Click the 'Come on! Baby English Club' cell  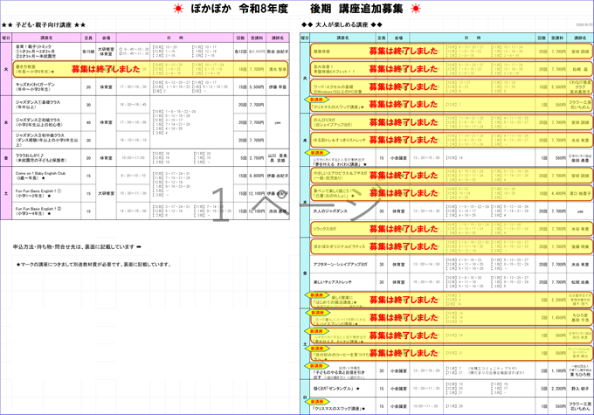(46, 176)
